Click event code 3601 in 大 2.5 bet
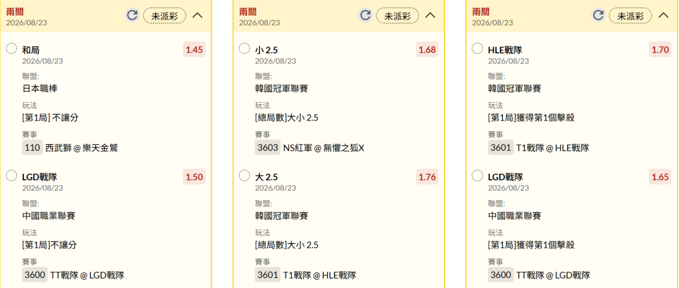 coord(268,275)
